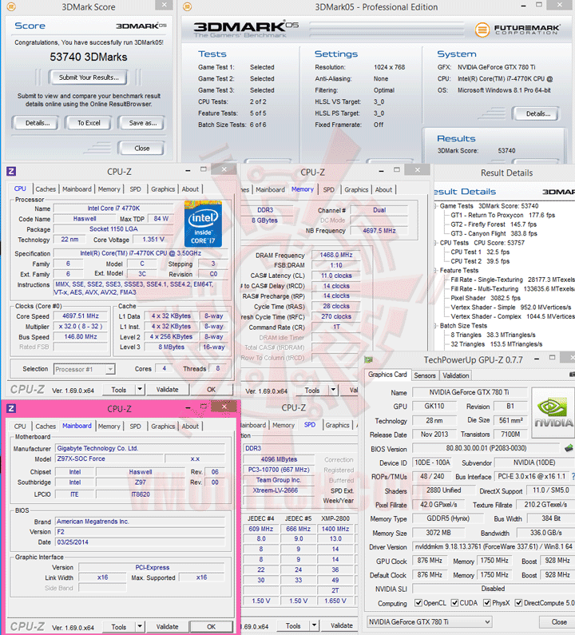Click Details in the 3DMark Score window

tap(38, 123)
